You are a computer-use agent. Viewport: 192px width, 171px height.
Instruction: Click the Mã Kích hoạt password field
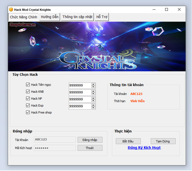tap(55, 148)
